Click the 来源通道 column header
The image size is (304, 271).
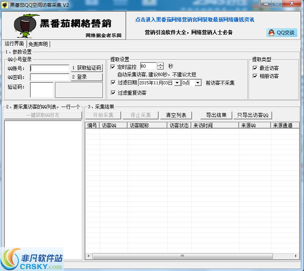tap(285, 125)
